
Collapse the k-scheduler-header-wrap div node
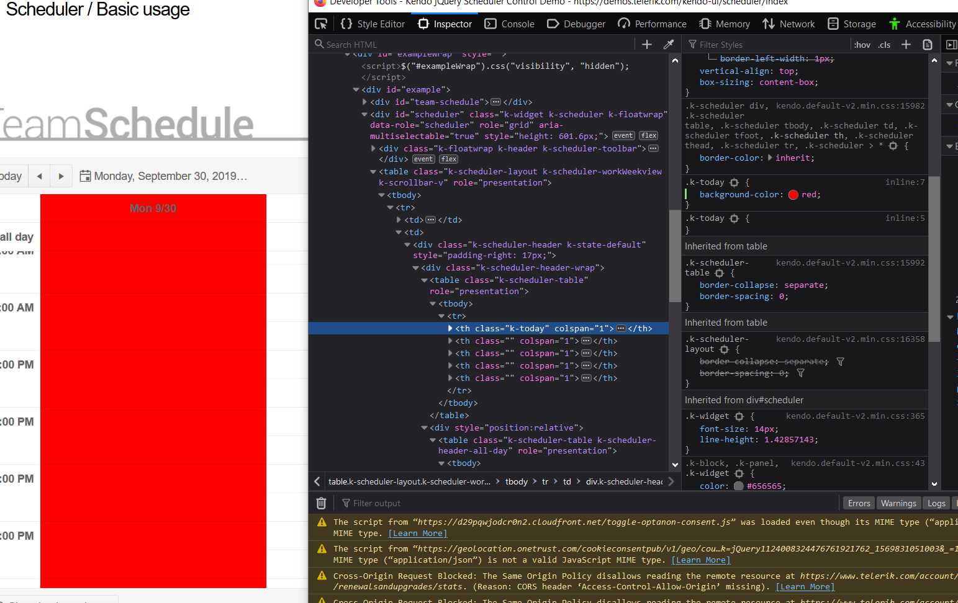(x=415, y=268)
